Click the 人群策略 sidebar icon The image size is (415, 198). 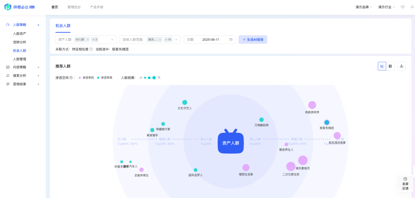click(8, 25)
